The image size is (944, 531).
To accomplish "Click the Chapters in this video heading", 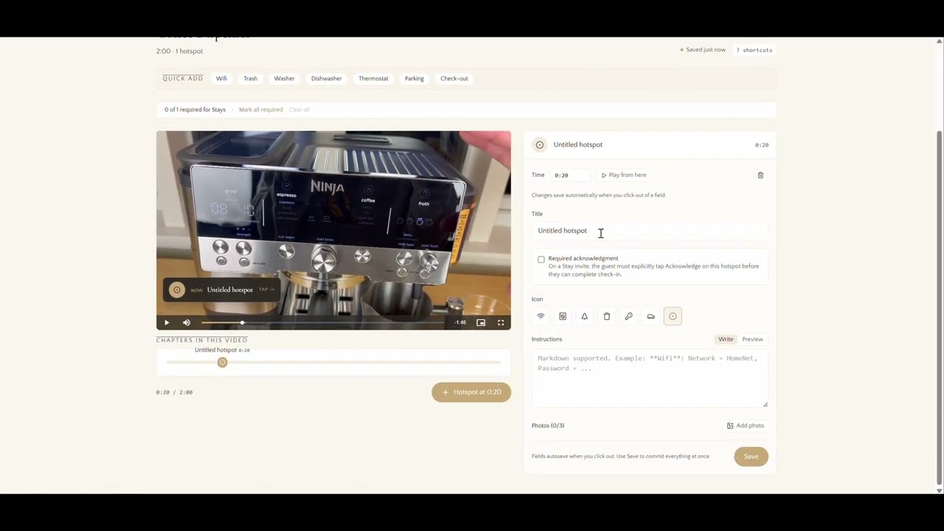I will coord(202,340).
